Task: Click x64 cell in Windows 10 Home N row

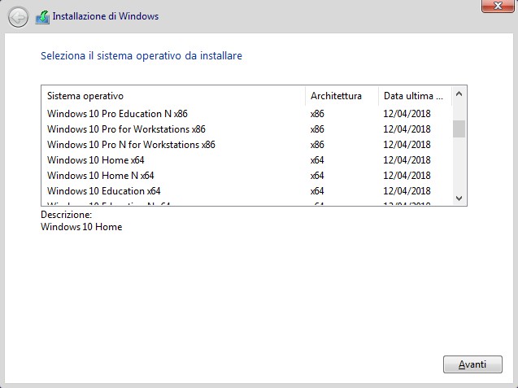Action: point(317,176)
